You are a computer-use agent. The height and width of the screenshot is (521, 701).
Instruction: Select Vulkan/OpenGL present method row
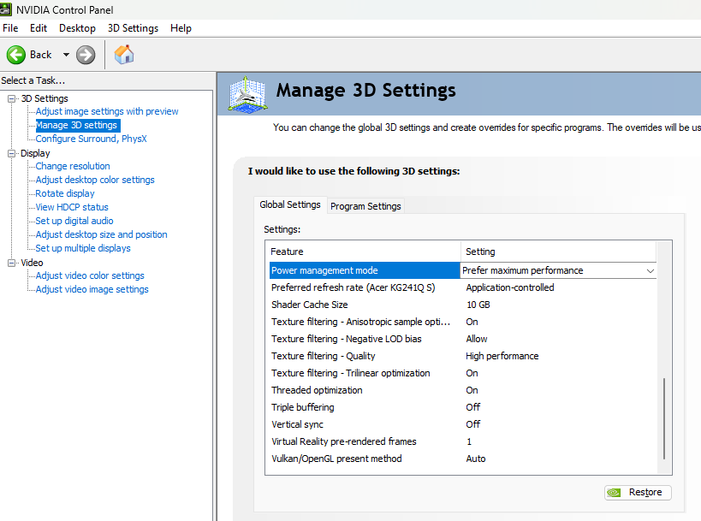(463, 459)
